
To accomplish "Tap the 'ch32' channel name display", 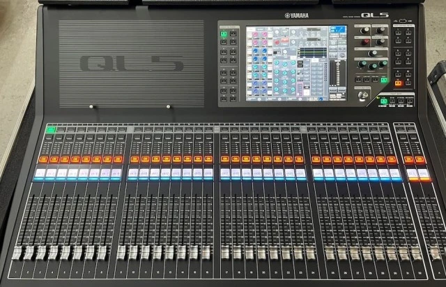I will [x=395, y=174].
